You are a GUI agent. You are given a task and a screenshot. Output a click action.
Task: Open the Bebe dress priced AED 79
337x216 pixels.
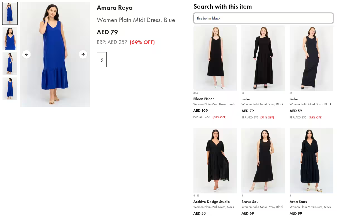point(263,58)
